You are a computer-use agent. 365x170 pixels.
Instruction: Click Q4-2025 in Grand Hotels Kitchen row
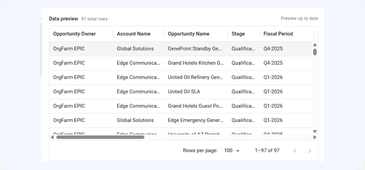tap(273, 63)
